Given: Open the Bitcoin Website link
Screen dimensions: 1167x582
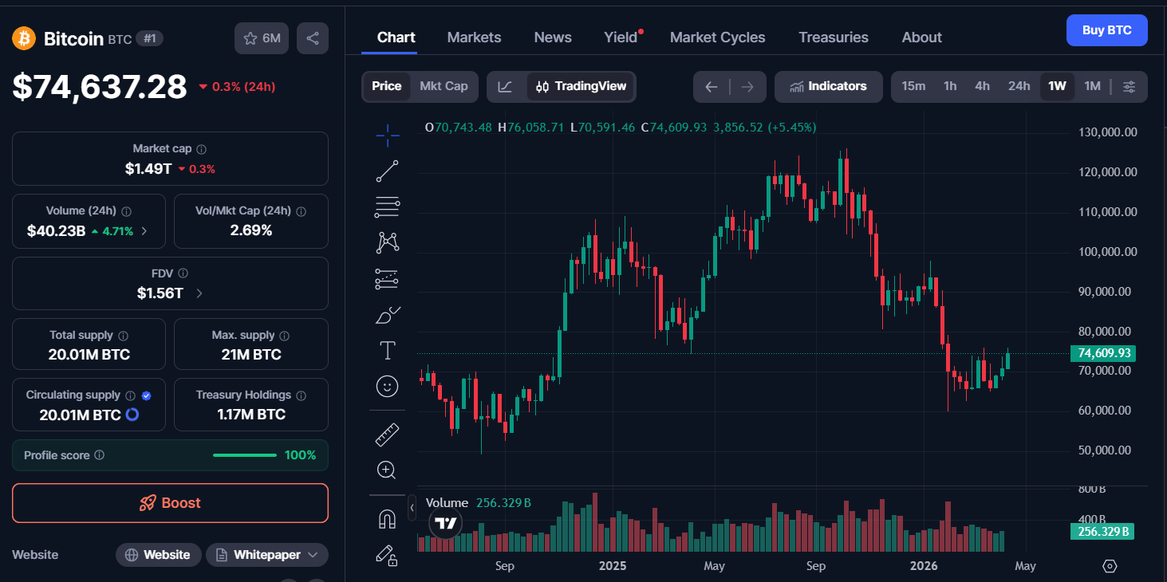Looking at the screenshot, I should [x=159, y=555].
